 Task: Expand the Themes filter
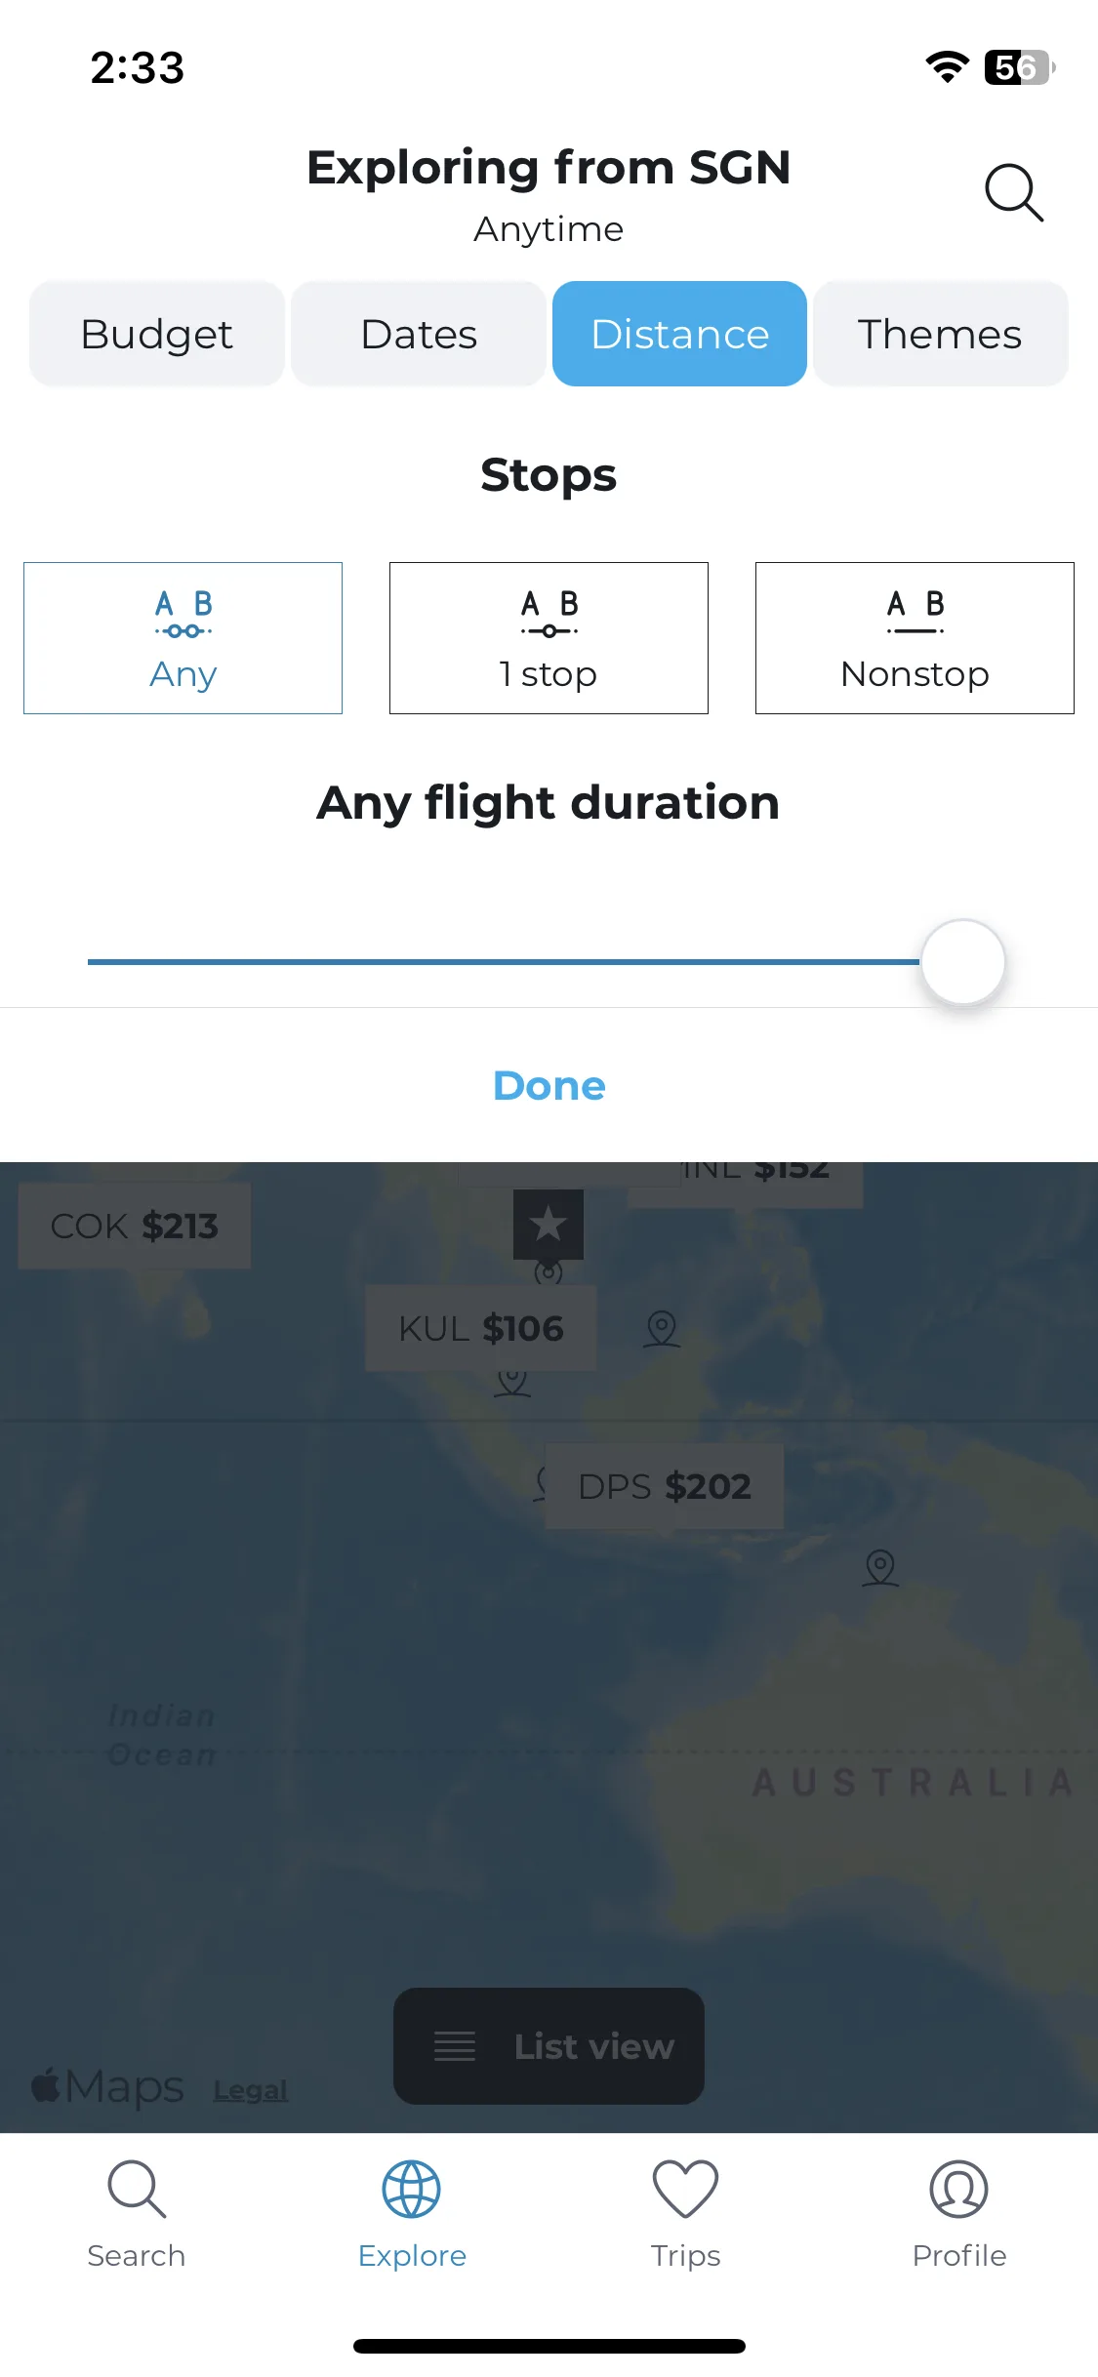[941, 334]
